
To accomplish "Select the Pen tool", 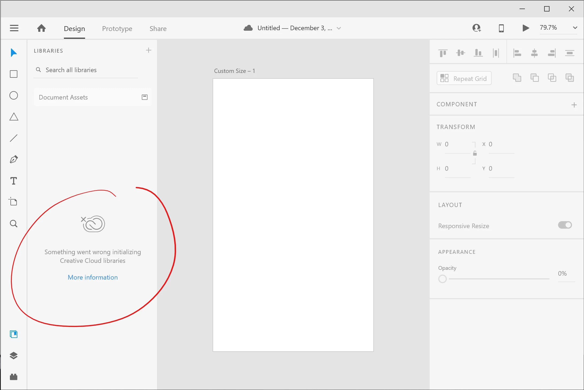I will (14, 159).
